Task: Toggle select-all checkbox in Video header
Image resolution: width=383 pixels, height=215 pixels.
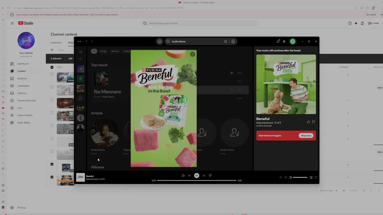Action: [x=52, y=67]
